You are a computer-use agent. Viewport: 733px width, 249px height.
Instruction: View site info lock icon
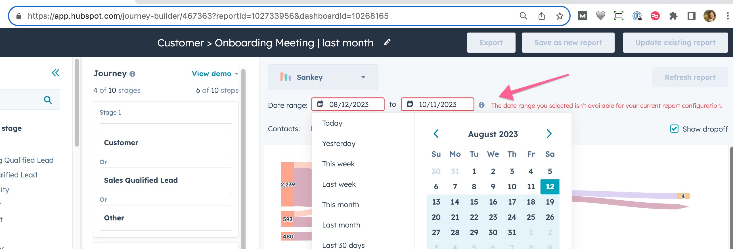pos(19,16)
